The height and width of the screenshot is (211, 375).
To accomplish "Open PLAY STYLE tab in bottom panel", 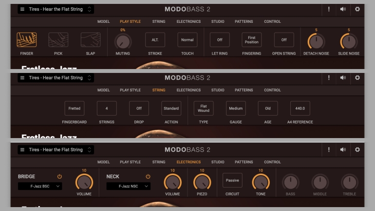I will (x=131, y=162).
